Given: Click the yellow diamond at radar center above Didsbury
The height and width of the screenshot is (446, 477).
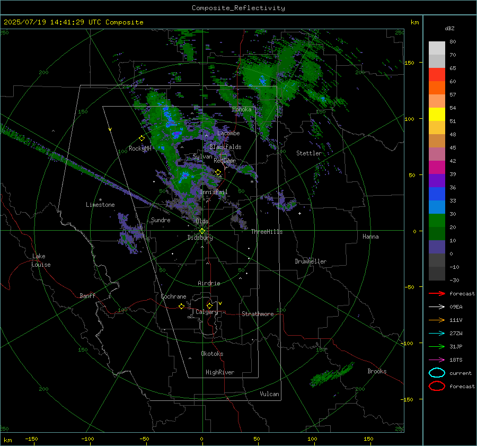Looking at the screenshot, I should pyautogui.click(x=202, y=231).
